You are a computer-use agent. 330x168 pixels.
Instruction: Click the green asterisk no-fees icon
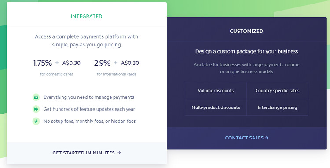coord(36,121)
